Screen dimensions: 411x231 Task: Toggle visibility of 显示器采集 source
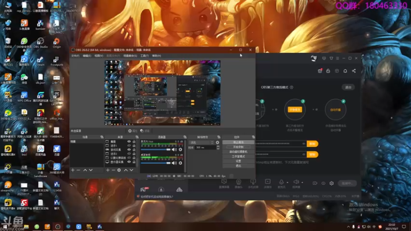[129, 162]
